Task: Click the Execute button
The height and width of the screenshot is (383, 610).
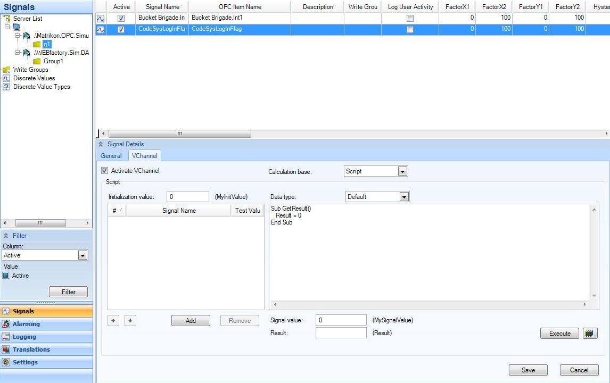Action: [x=559, y=334]
